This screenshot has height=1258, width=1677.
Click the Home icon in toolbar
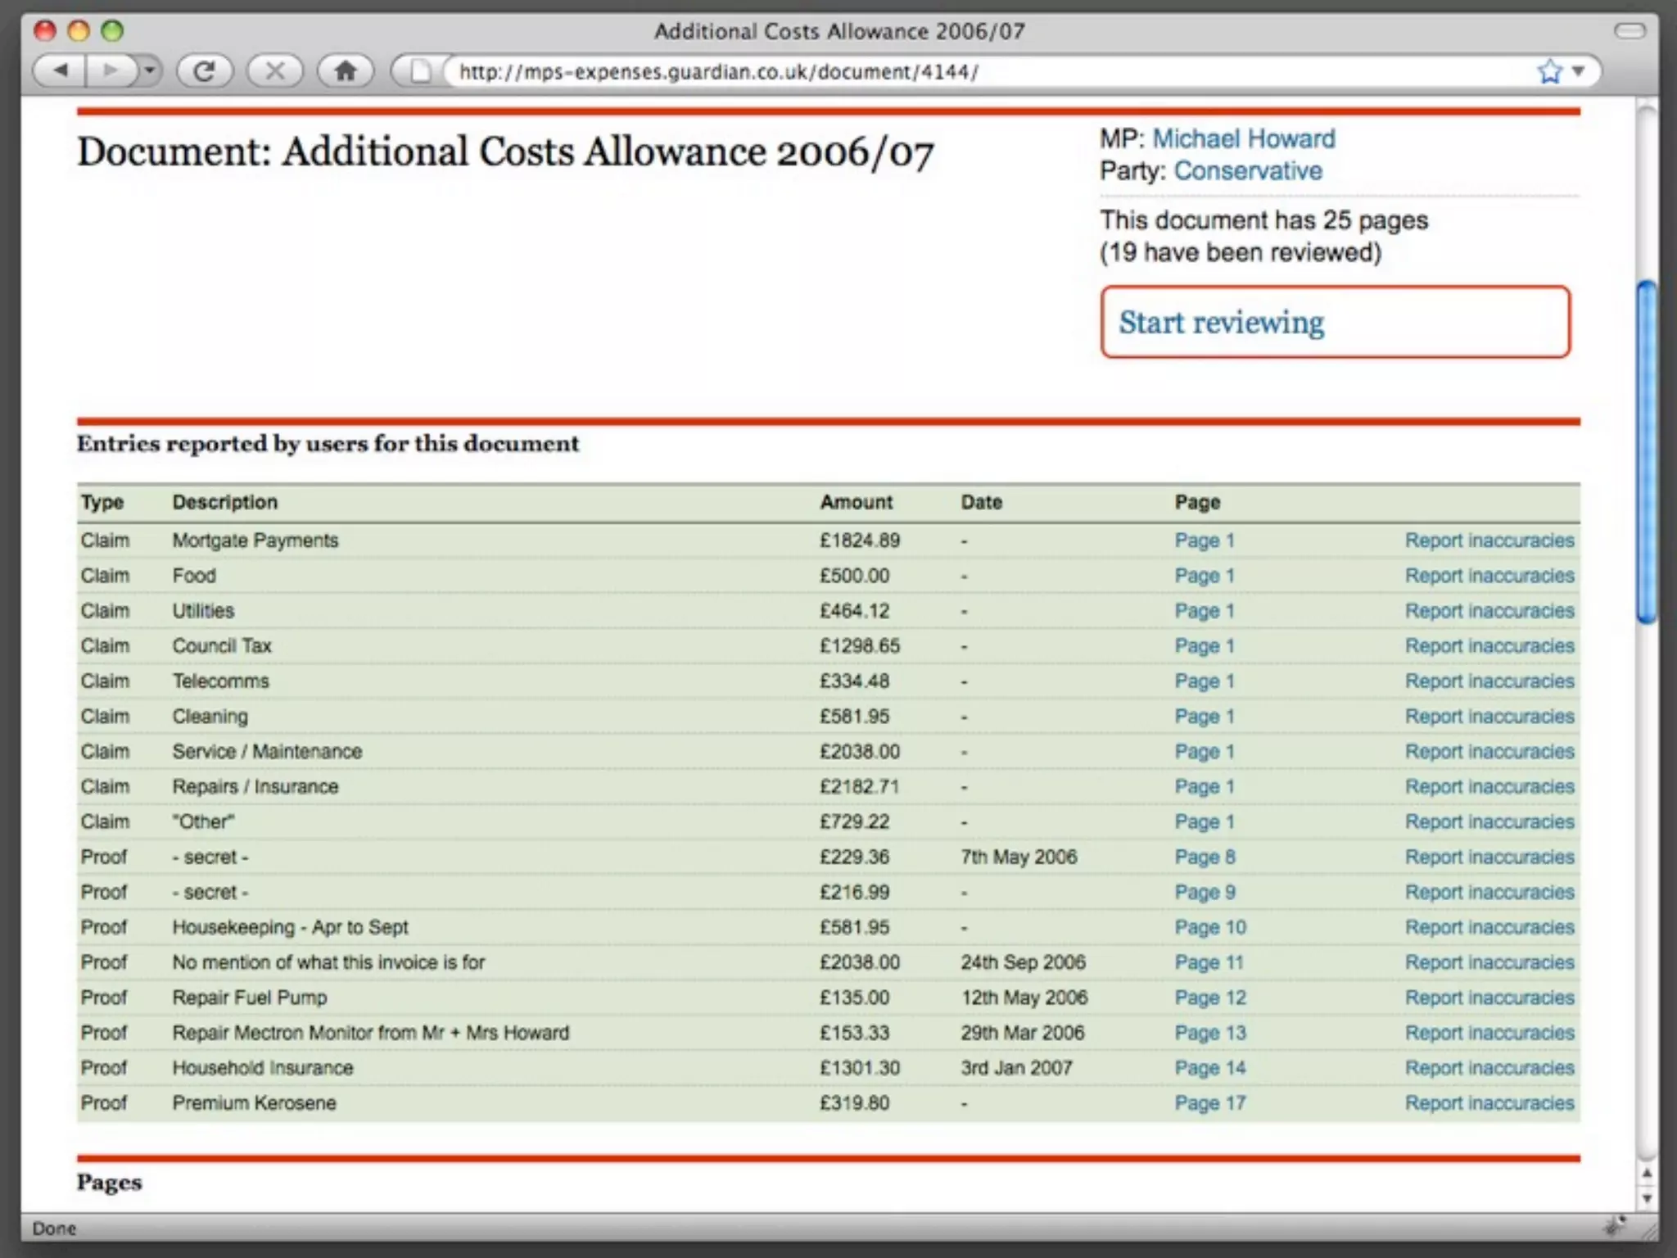coord(346,71)
